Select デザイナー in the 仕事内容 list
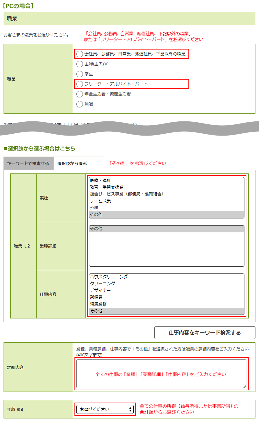The width and height of the screenshot is (259, 422). 100,291
